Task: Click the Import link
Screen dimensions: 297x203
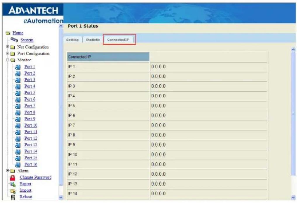Action: [x=25, y=190]
